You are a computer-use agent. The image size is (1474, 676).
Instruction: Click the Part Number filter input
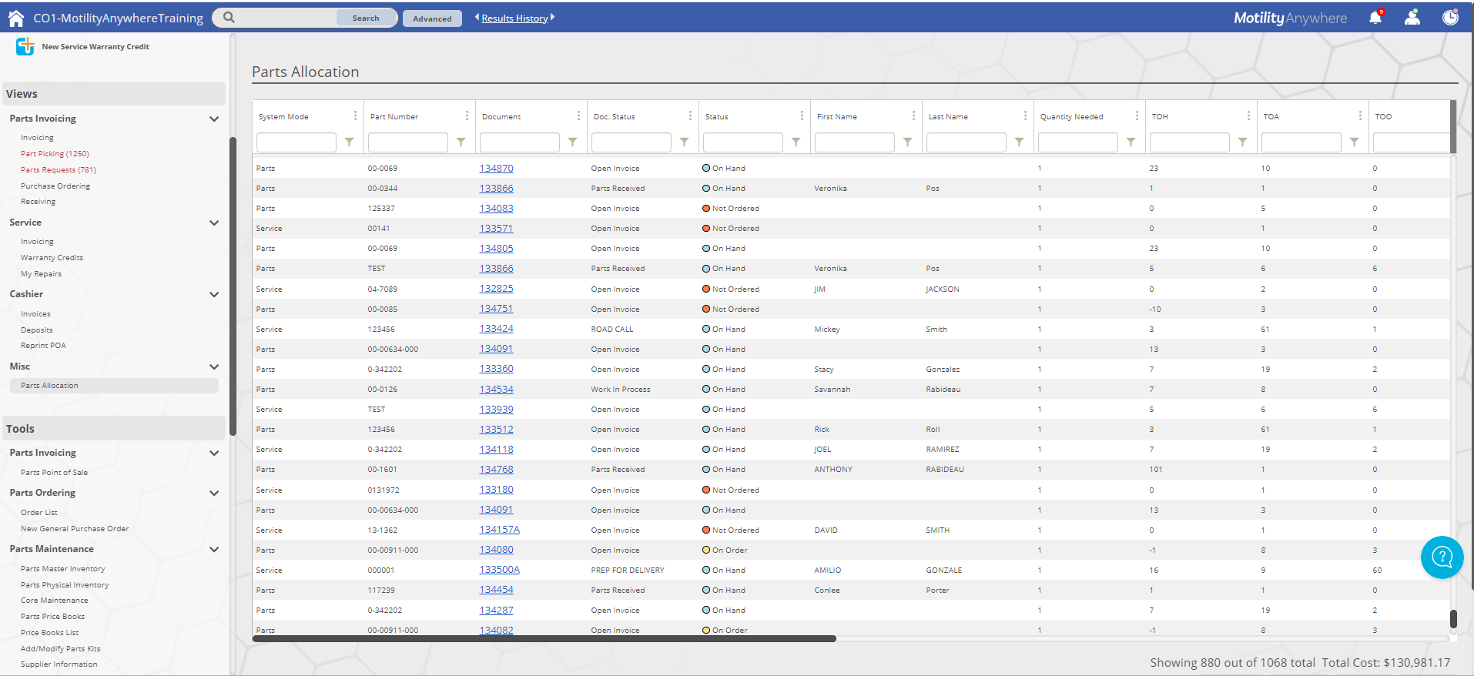(408, 142)
